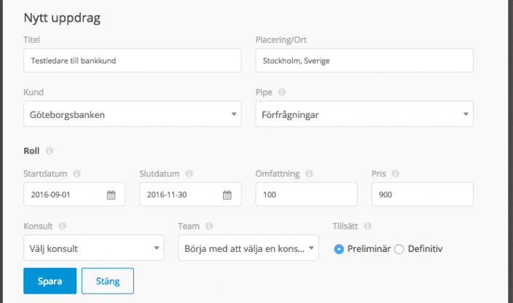Open calendar picker for Slutdatum
Viewport: 513px width, 303px height.
click(227, 194)
